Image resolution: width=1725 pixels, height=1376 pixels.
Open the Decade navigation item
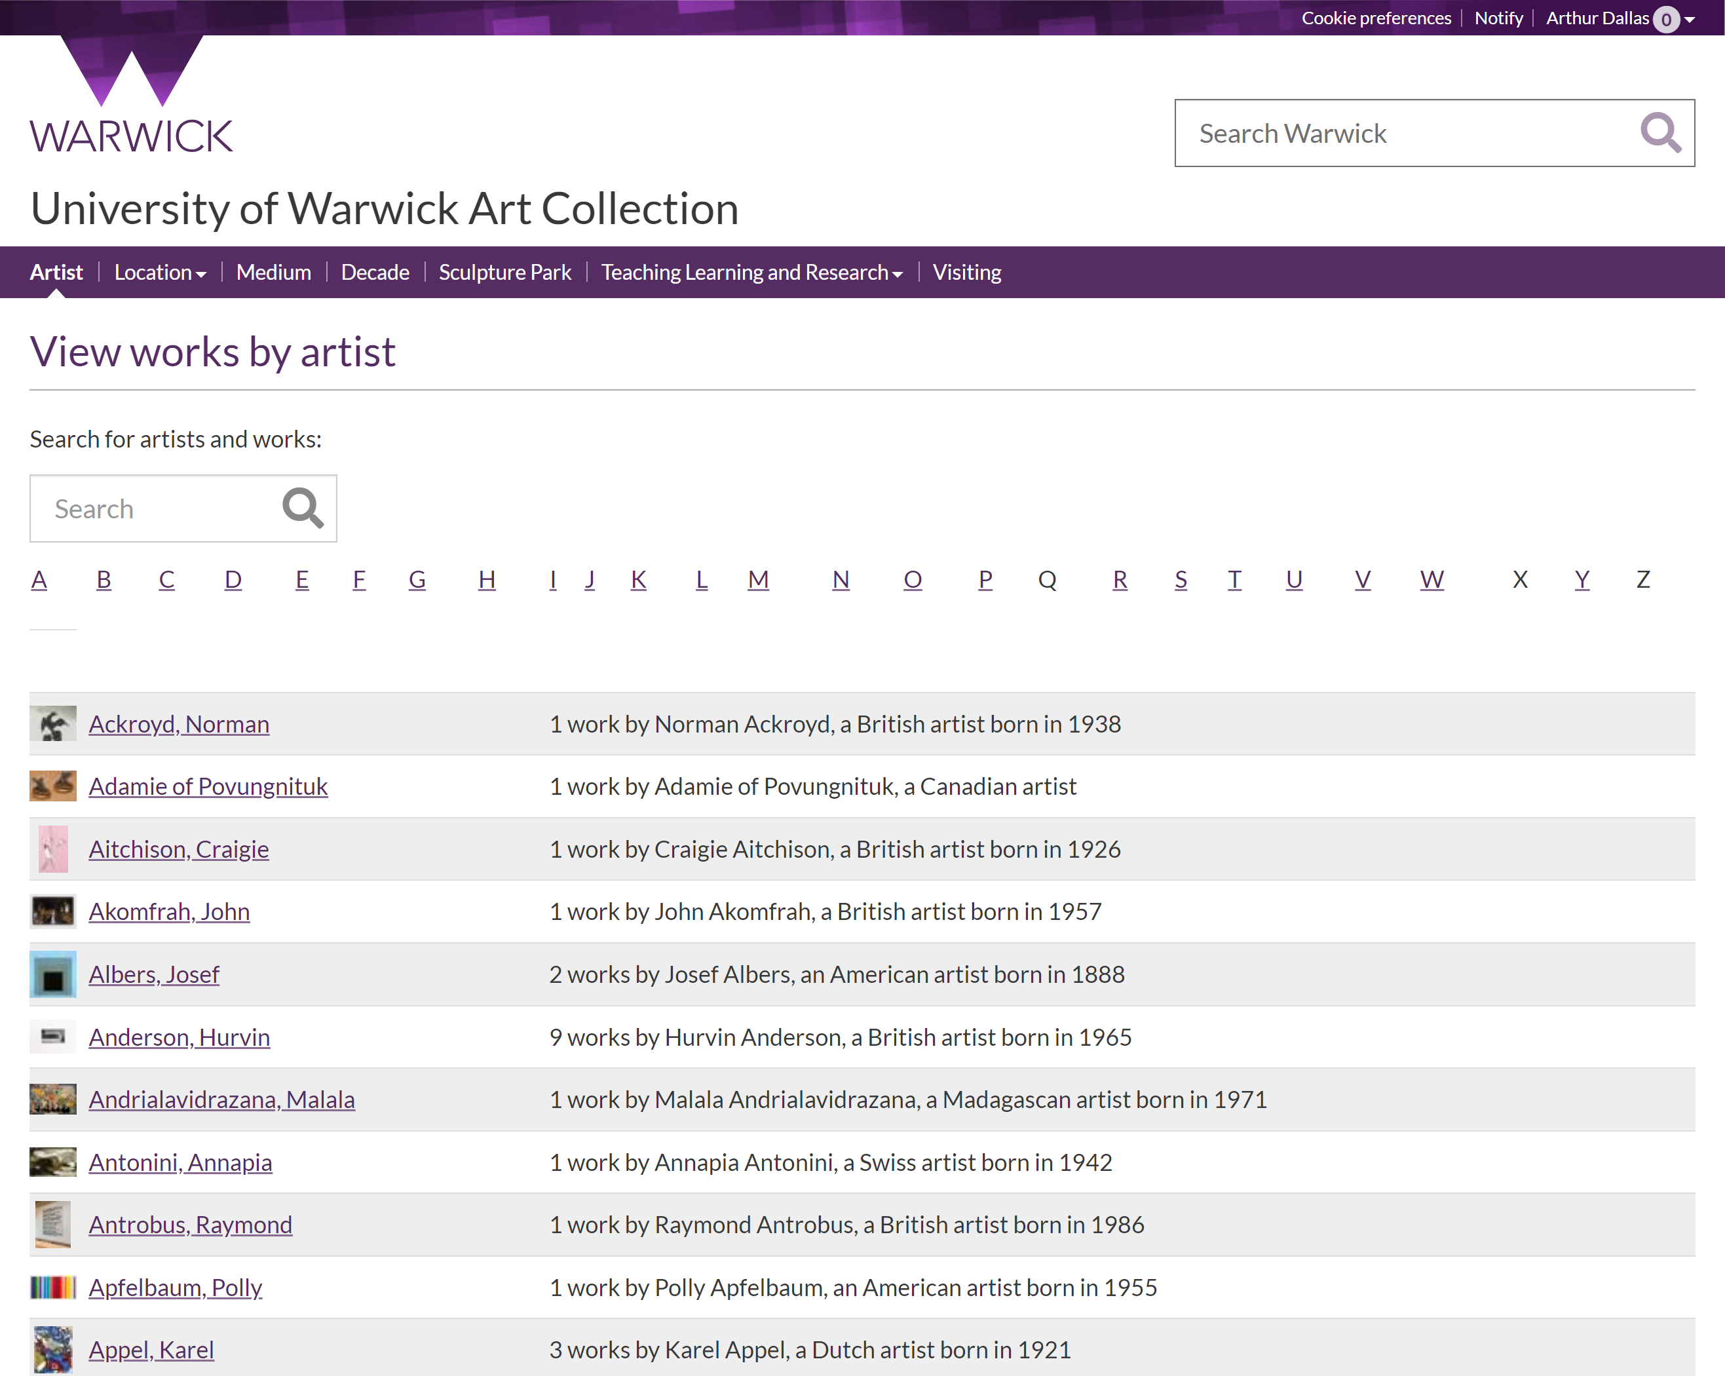pos(375,272)
